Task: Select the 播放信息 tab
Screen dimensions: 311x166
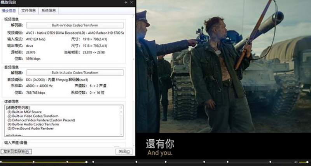Action: (9, 10)
